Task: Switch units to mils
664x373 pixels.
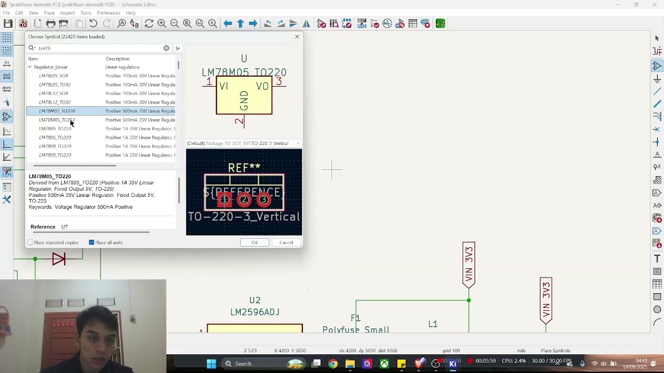Action: click(7, 77)
